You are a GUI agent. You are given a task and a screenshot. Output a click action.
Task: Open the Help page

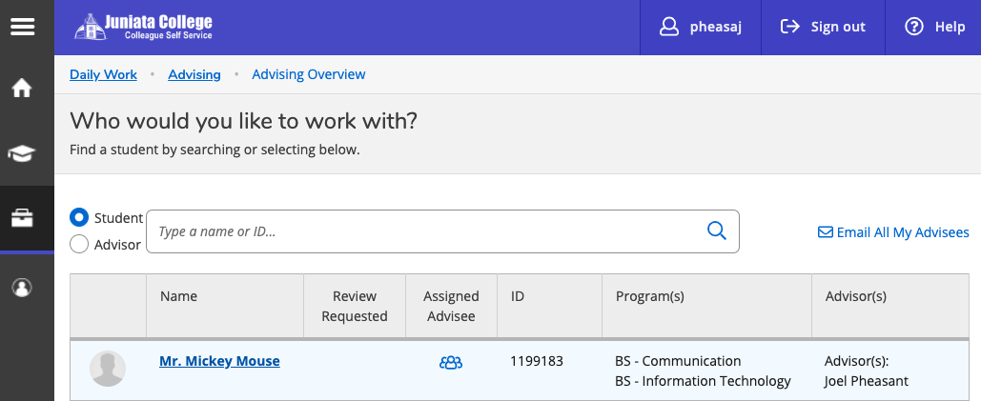coord(934,27)
